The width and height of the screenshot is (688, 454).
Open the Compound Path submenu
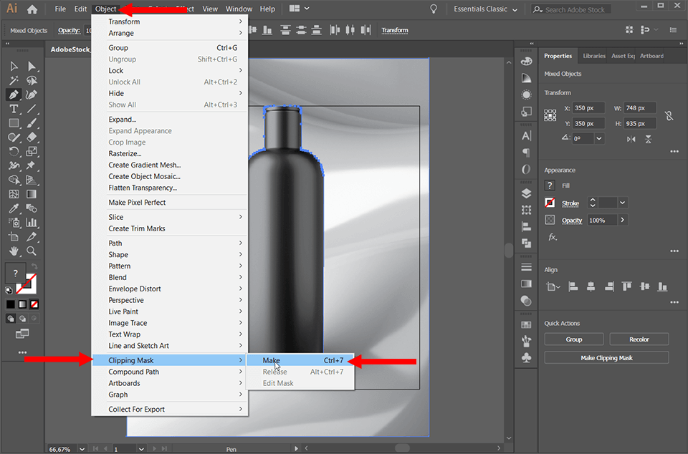[x=170, y=372]
